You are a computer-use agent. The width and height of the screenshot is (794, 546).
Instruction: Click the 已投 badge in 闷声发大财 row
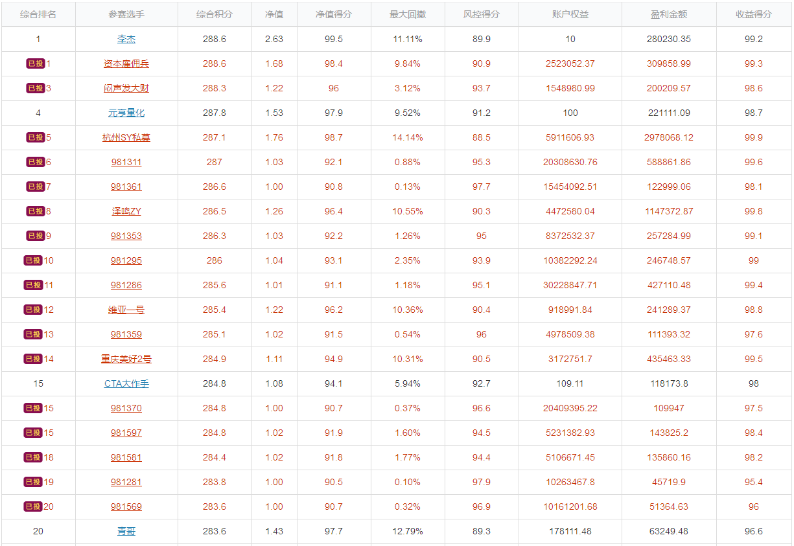(36, 88)
